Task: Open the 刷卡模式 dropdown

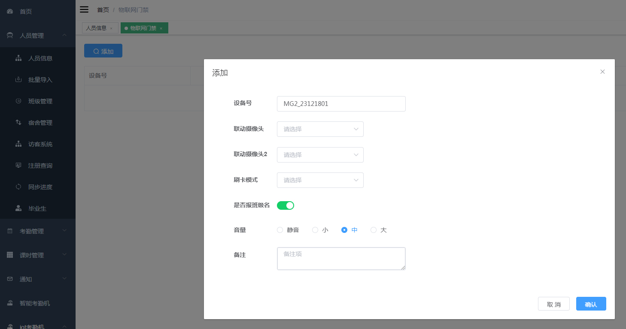Action: [320, 180]
